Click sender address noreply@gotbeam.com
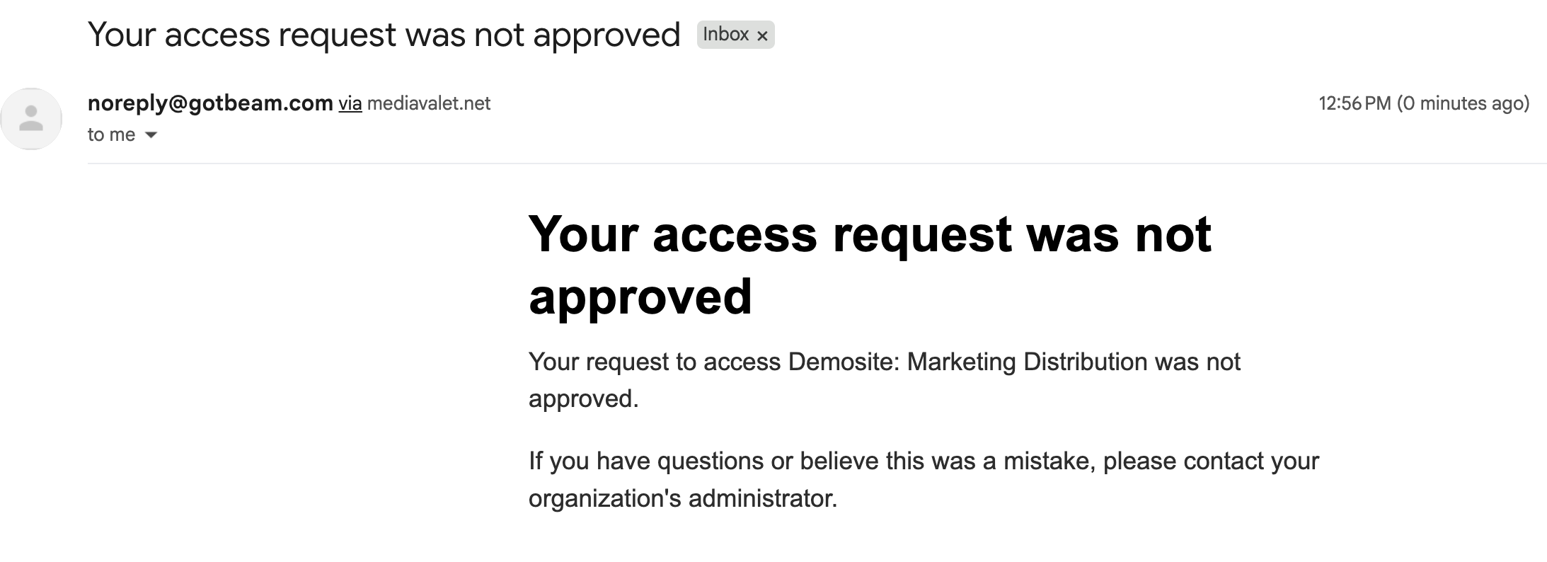 coord(210,103)
